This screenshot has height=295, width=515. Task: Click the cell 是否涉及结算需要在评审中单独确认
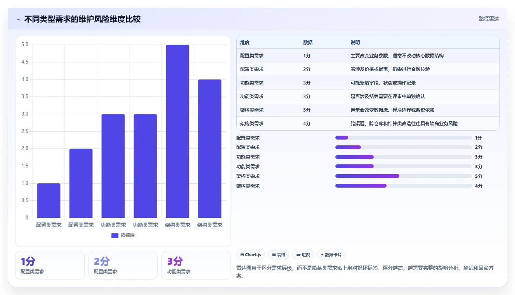click(x=388, y=97)
